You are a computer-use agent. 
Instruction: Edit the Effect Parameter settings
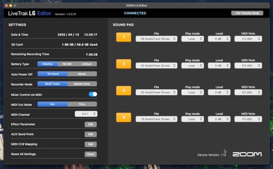click(91, 124)
